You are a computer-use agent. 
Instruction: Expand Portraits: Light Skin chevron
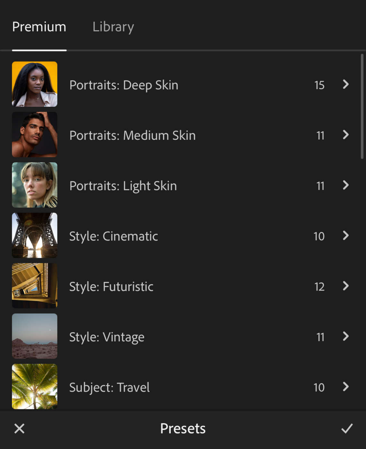click(x=345, y=185)
